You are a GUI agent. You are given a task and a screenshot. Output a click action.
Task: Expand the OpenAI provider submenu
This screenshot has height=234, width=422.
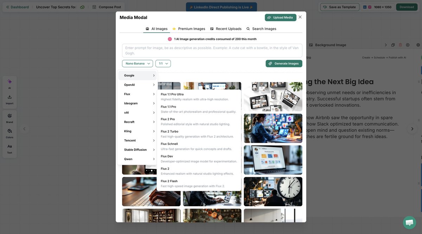(138, 85)
